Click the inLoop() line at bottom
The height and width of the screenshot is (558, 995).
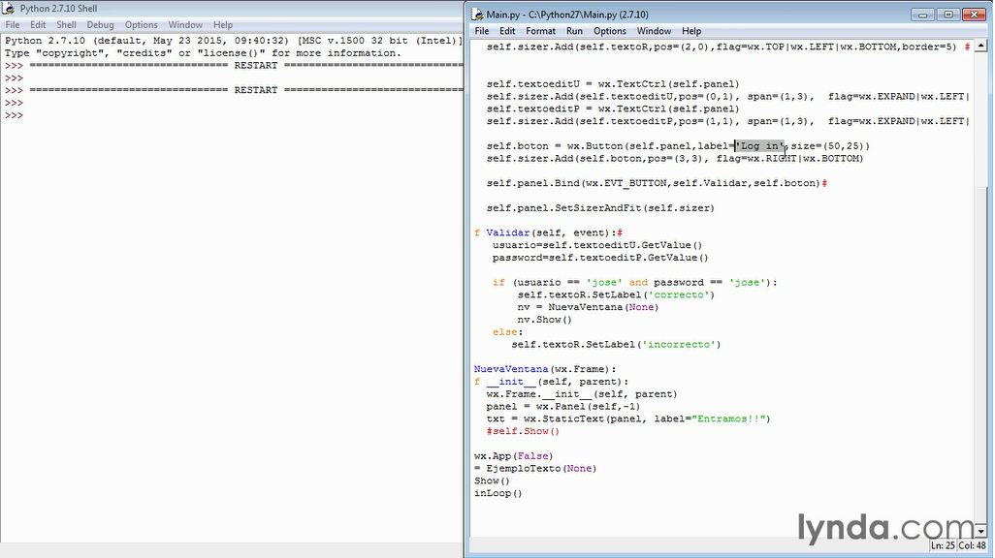pyautogui.click(x=498, y=493)
